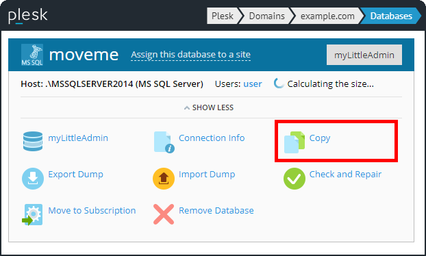Click the Plesk logo

27,16
